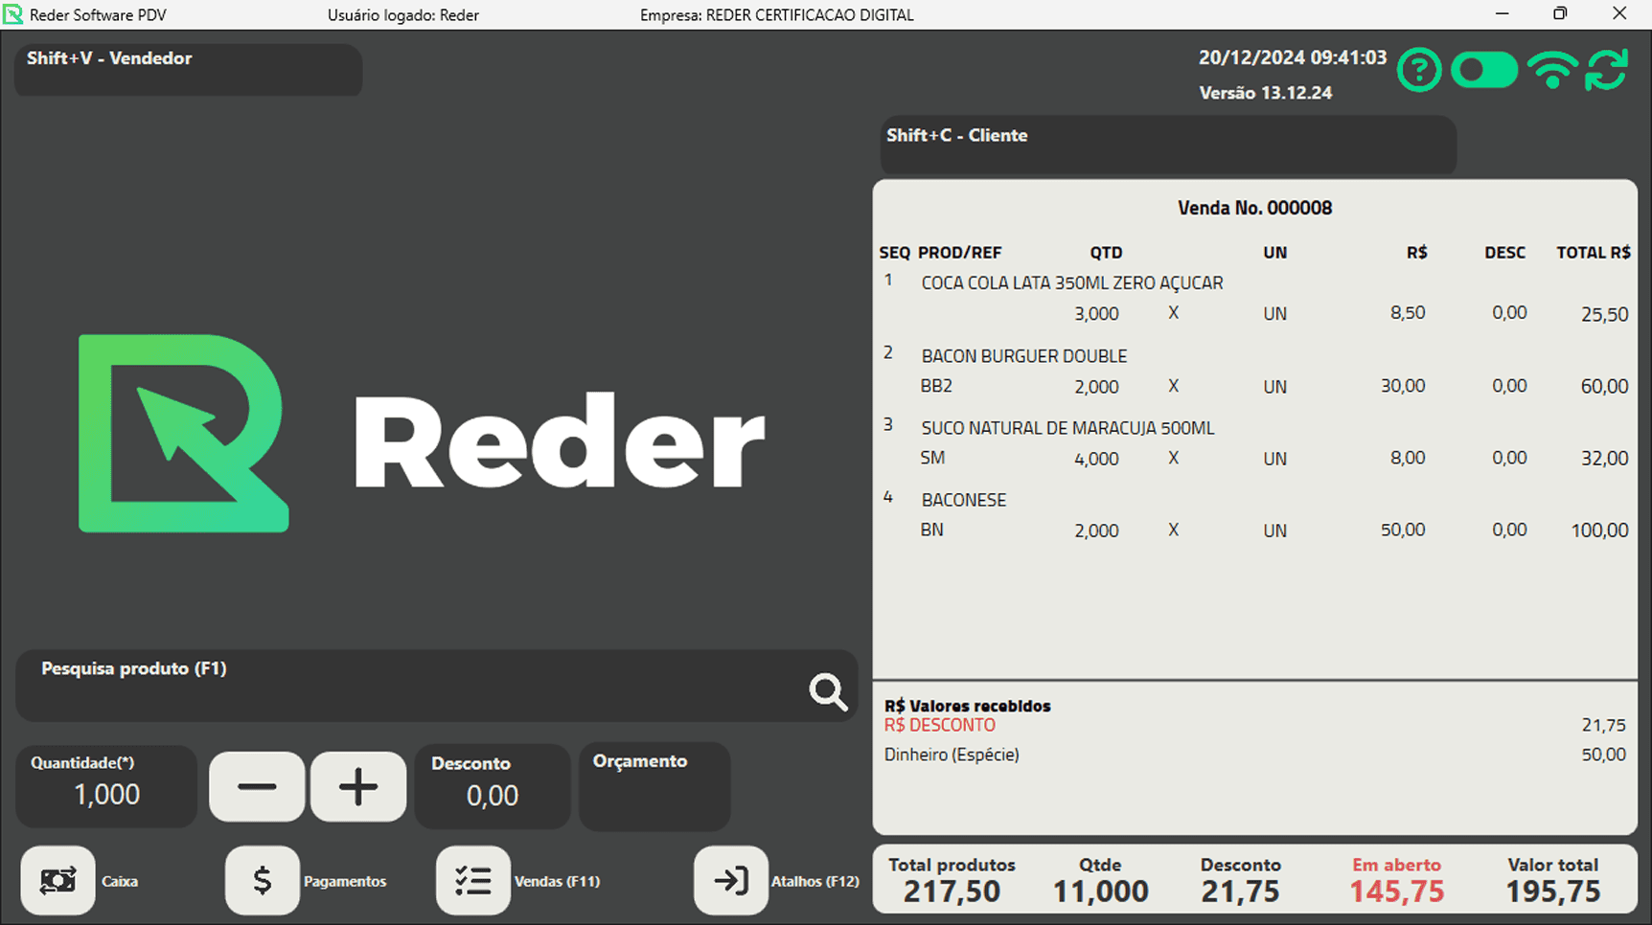
Task: Click the Versão 13.12.24 label
Action: pyautogui.click(x=1265, y=93)
